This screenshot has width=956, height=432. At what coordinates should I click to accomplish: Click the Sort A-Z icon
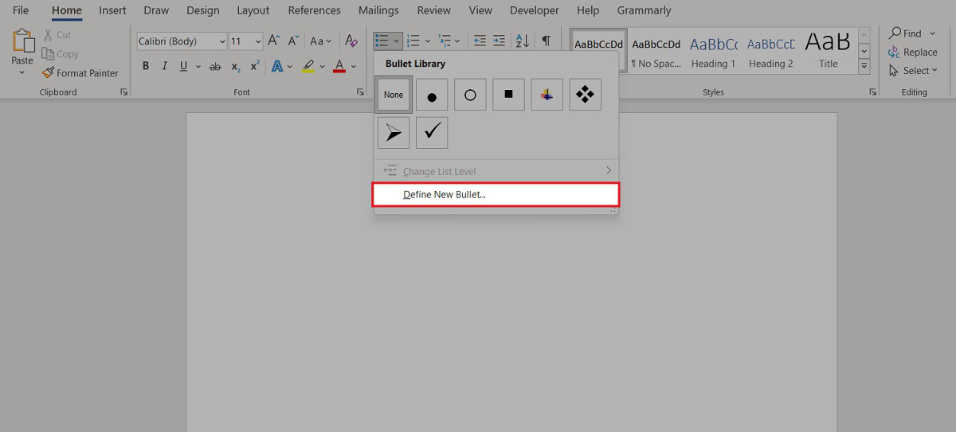[523, 41]
